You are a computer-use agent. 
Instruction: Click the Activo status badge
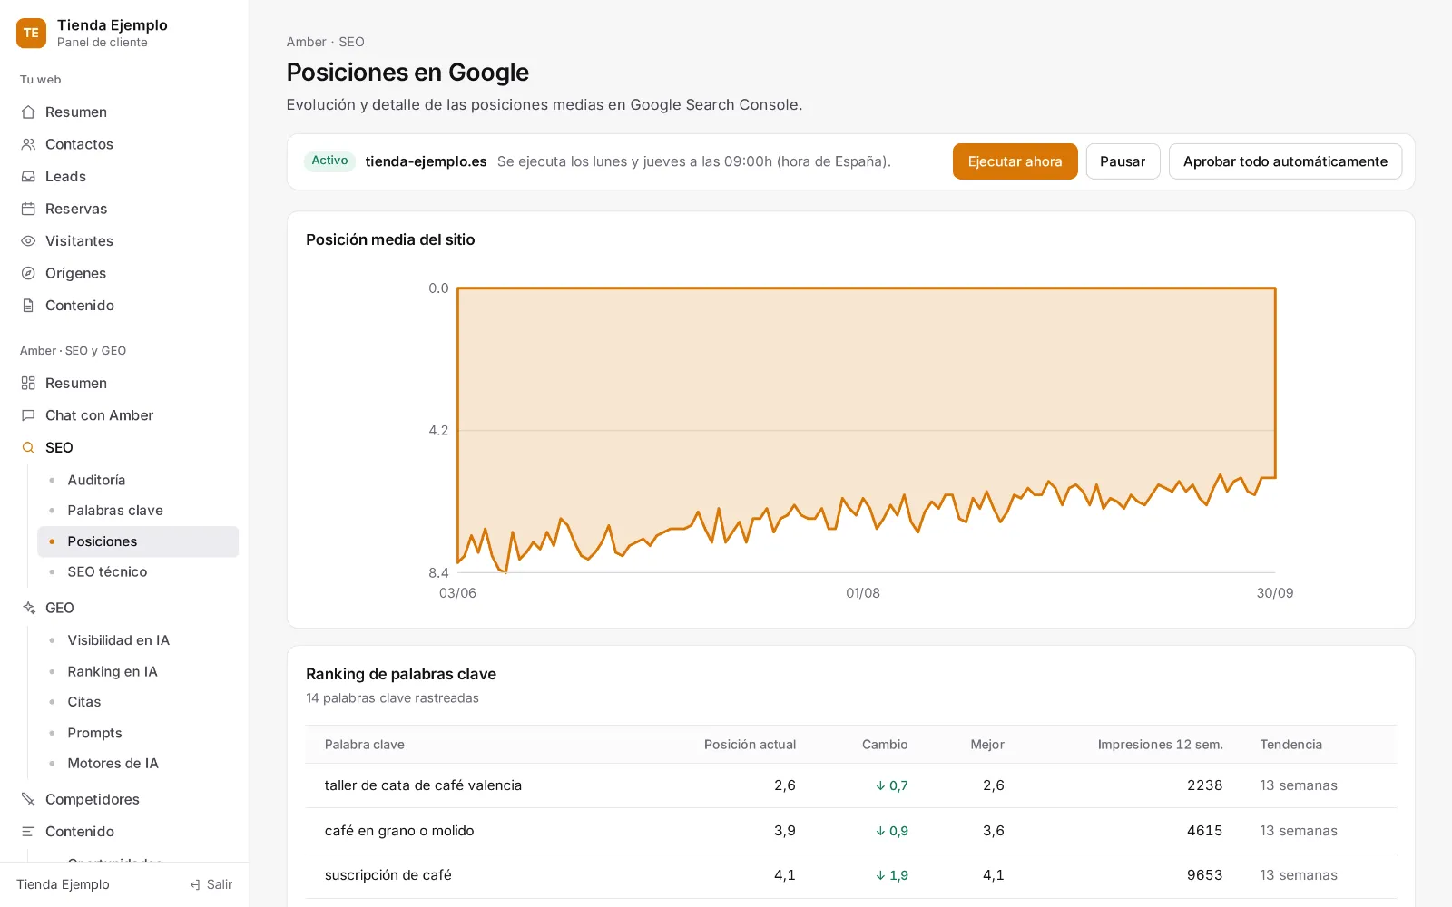pyautogui.click(x=329, y=161)
